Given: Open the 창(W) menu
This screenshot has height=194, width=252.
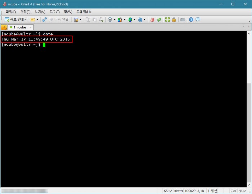Looking at the screenshot, I should [x=68, y=12].
